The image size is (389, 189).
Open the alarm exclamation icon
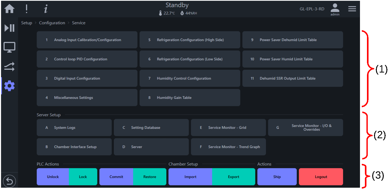[26, 9]
